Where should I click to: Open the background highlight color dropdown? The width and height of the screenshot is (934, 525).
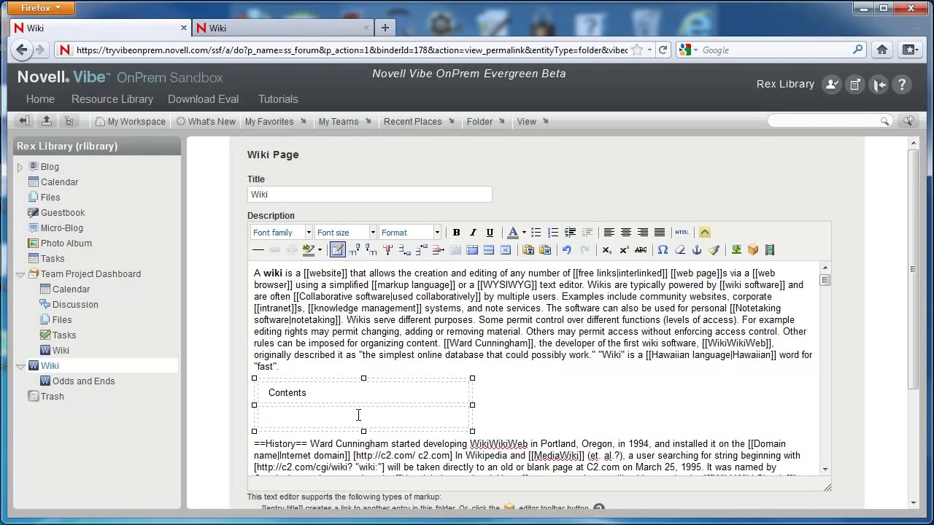(x=320, y=250)
